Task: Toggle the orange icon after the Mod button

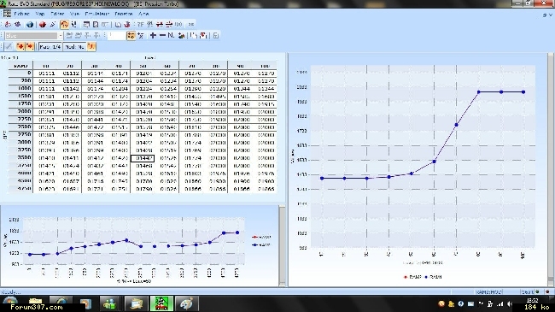Action: (x=91, y=46)
